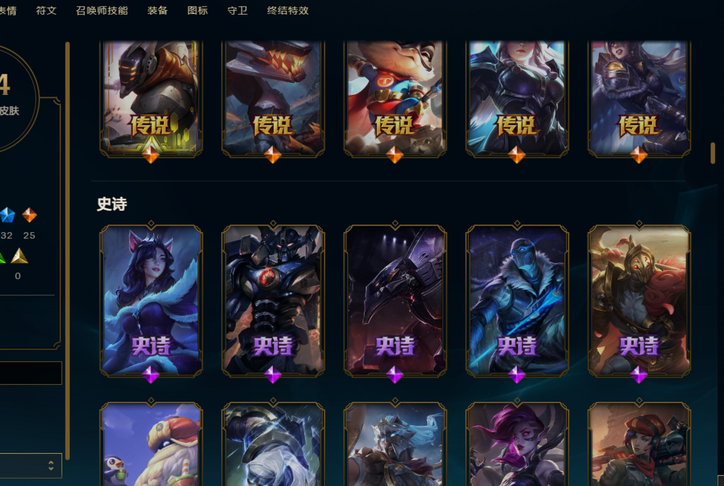The width and height of the screenshot is (724, 486).
Task: Click the green gem icon in sidebar
Action: click(2, 257)
